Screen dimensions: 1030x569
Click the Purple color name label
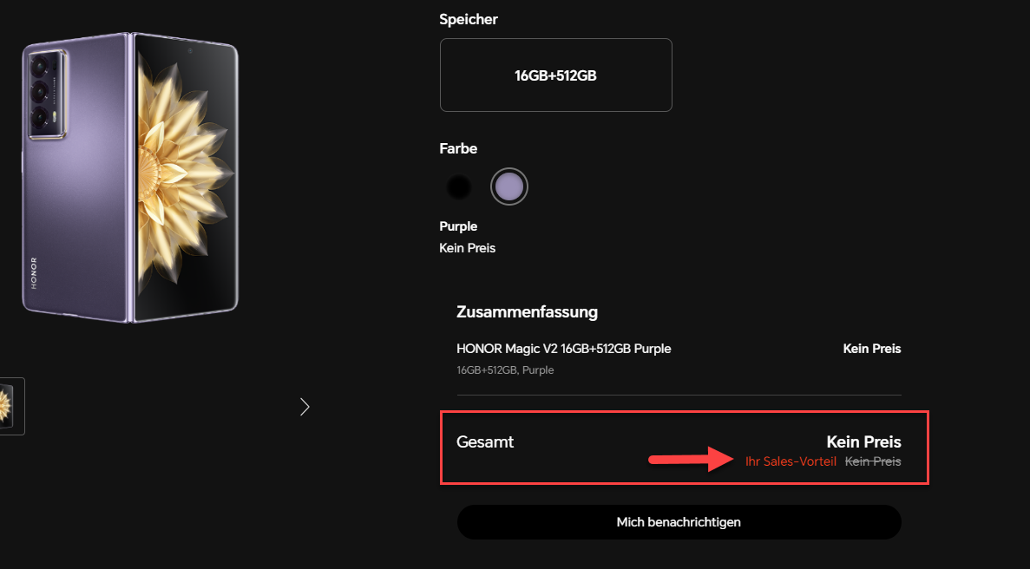point(458,226)
